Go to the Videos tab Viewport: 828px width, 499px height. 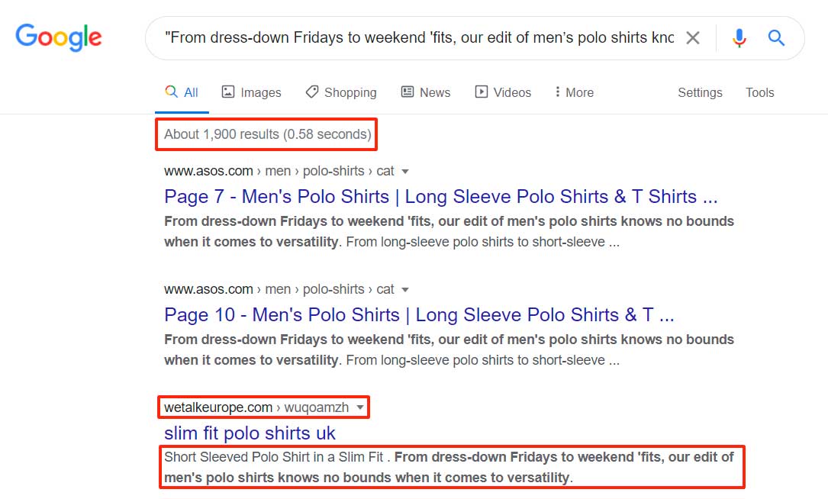click(503, 92)
